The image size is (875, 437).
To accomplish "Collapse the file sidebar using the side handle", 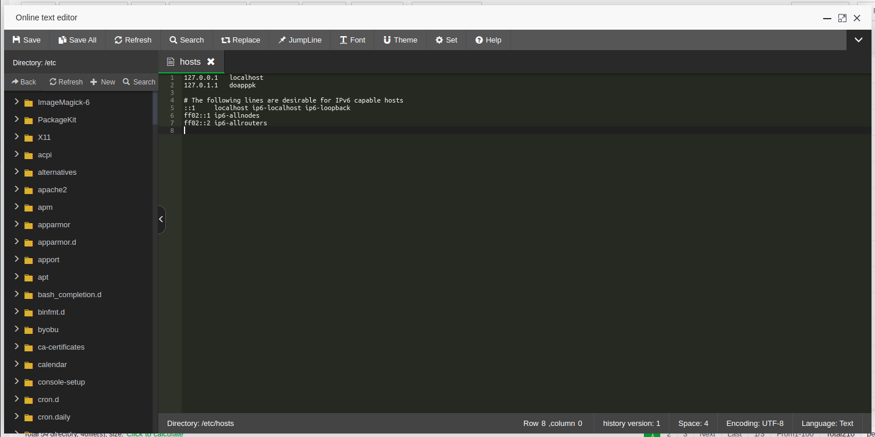I will (x=161, y=220).
